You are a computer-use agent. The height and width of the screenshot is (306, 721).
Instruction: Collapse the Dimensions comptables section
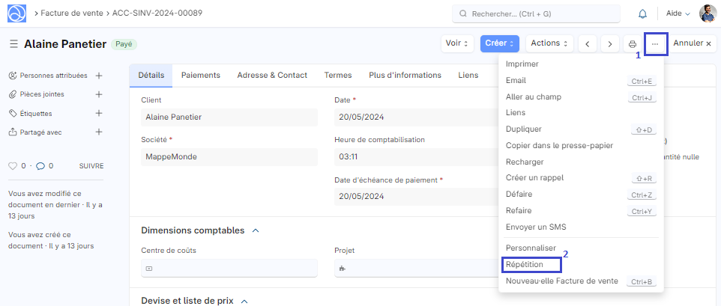click(x=256, y=231)
